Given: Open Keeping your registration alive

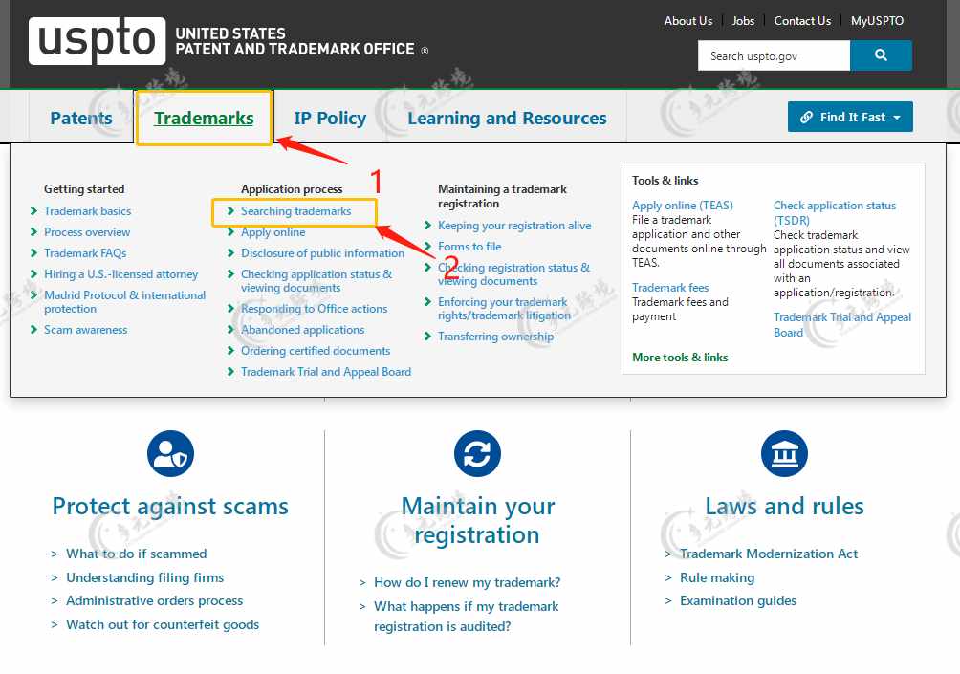Looking at the screenshot, I should [514, 226].
